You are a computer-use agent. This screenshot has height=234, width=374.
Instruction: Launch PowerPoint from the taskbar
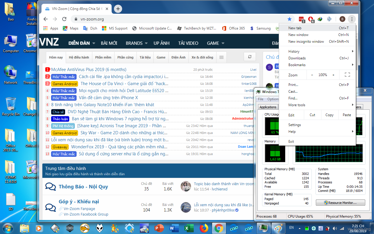pos(159,228)
